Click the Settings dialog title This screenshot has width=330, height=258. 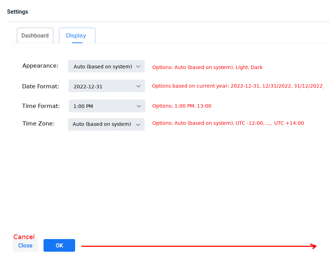(x=18, y=12)
